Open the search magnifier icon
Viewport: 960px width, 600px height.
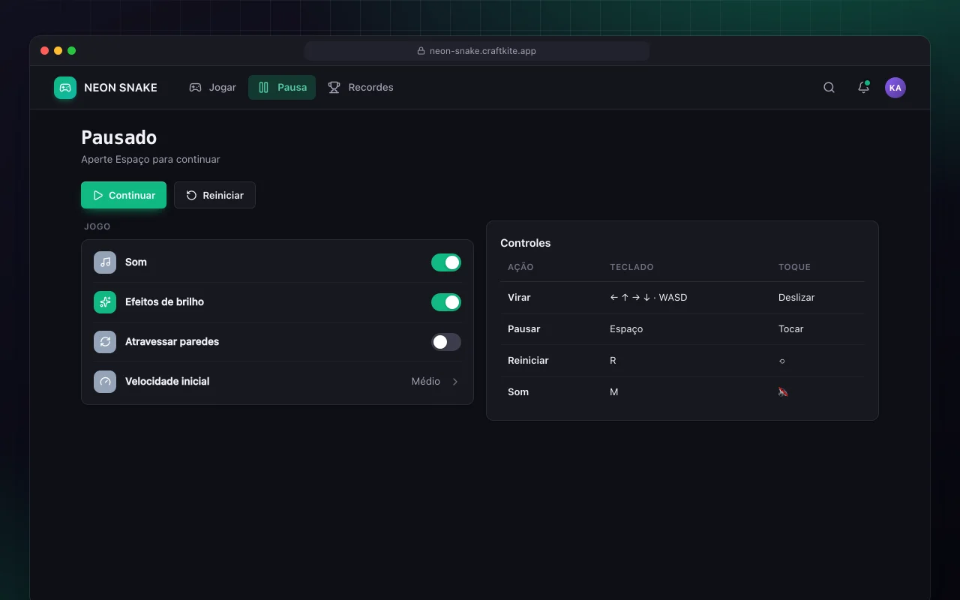[829, 88]
